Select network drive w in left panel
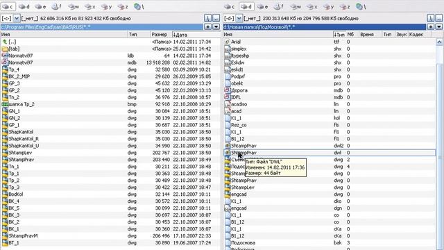The width and height of the screenshot is (444, 250). pos(74,6)
